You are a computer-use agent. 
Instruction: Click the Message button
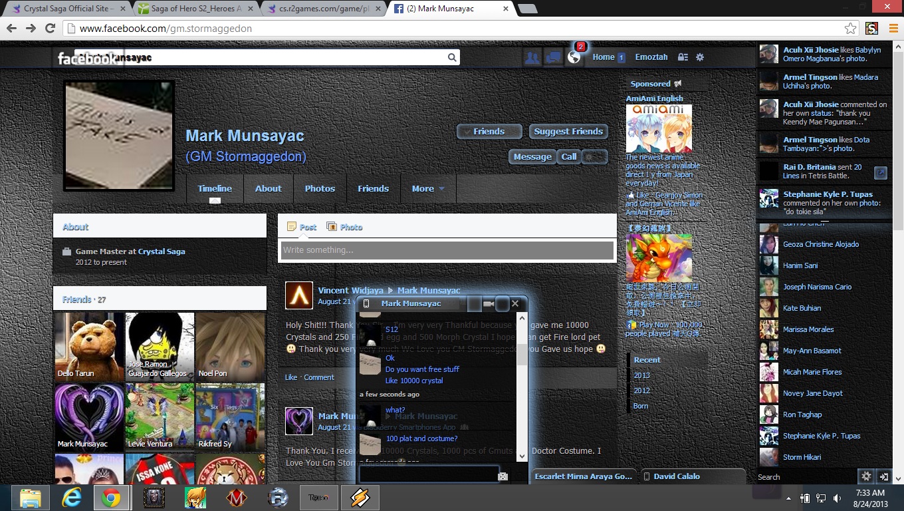click(x=532, y=157)
